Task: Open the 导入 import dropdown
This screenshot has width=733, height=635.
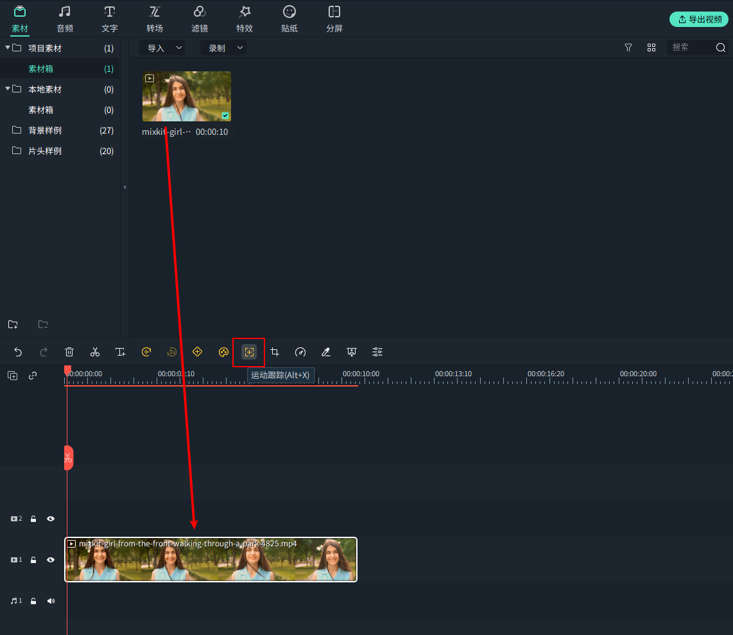Action: (x=162, y=48)
